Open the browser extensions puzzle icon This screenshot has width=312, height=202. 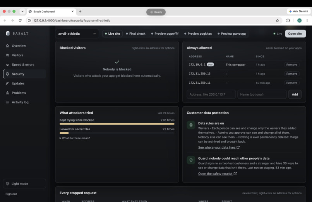(288, 20)
